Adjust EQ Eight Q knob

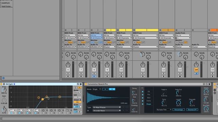4,109
